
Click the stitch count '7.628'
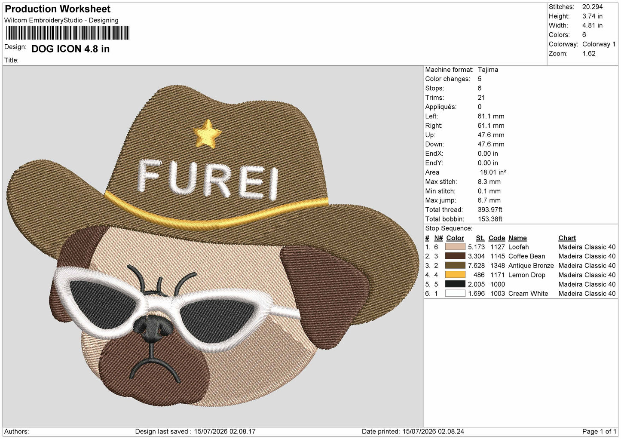click(476, 266)
